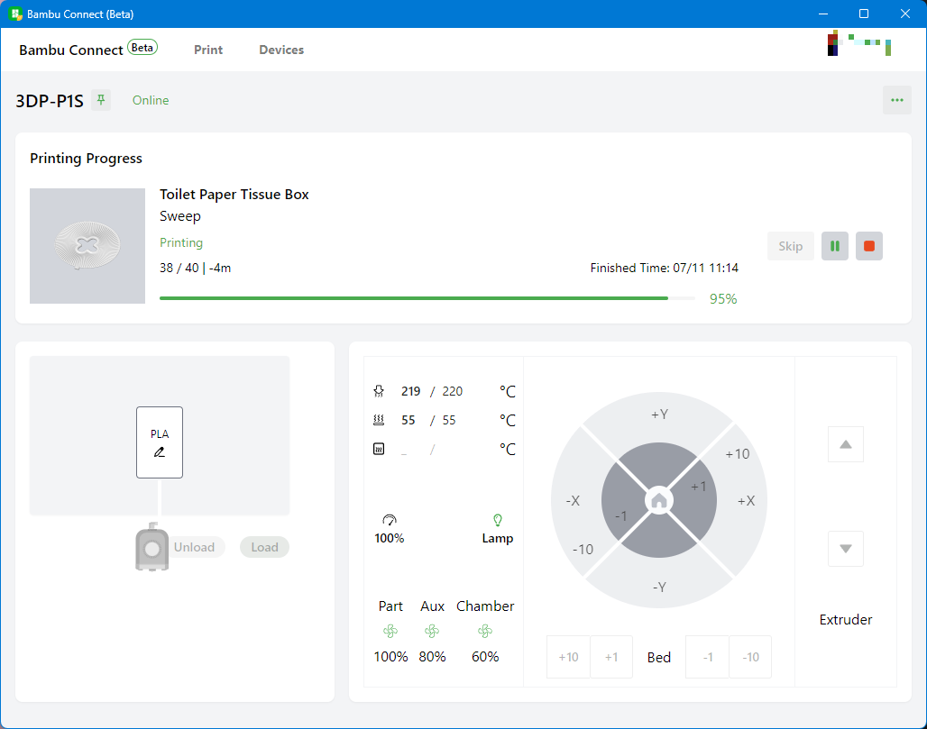Click the extruder toolhead icon near Unload
Screen dimensions: 927x729
tap(151, 546)
